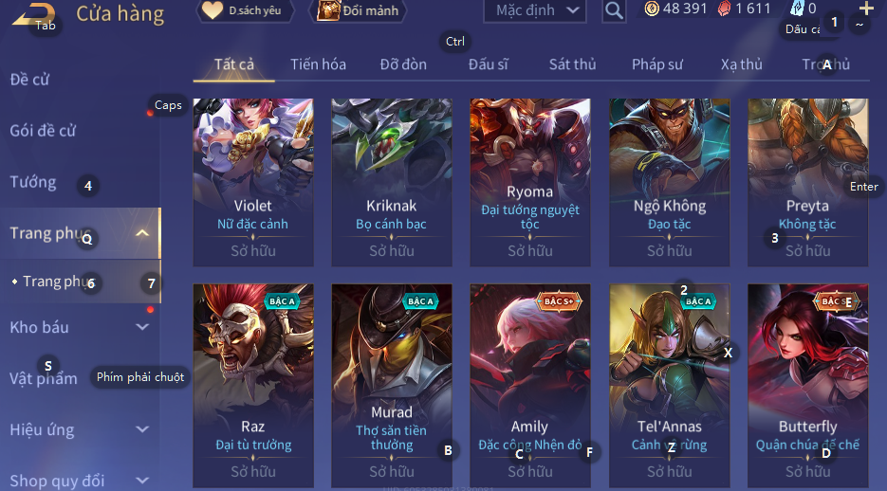Image resolution: width=887 pixels, height=491 pixels.
Task: Click the back arrow icon
Action: point(33,14)
